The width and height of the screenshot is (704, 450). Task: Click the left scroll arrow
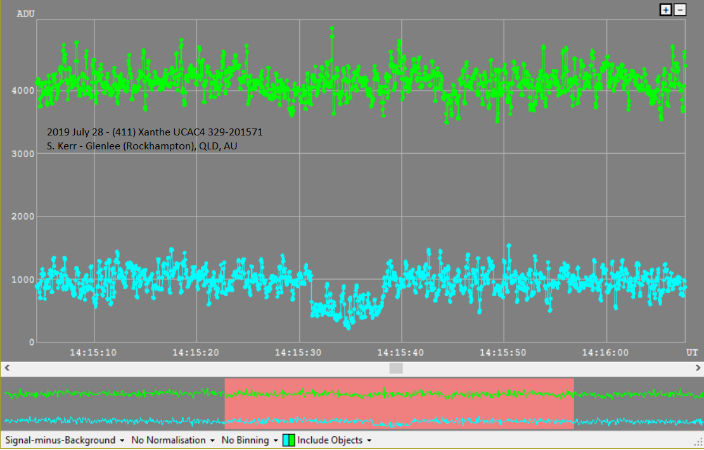coord(7,368)
